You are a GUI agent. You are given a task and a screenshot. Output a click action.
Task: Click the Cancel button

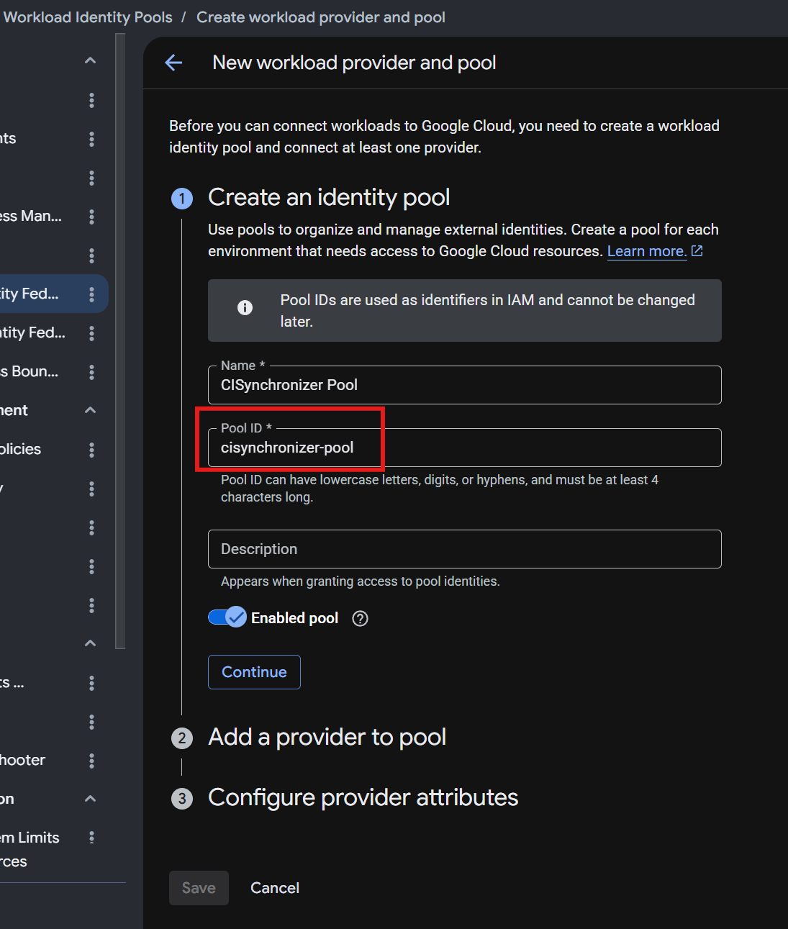click(275, 888)
